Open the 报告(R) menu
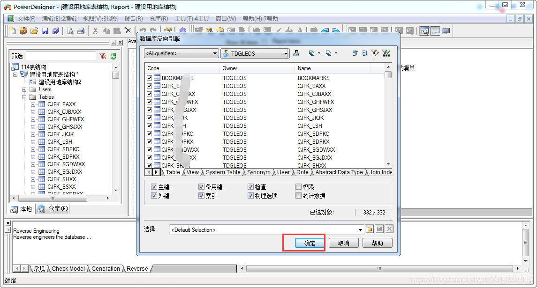537x288 pixels. click(133, 18)
